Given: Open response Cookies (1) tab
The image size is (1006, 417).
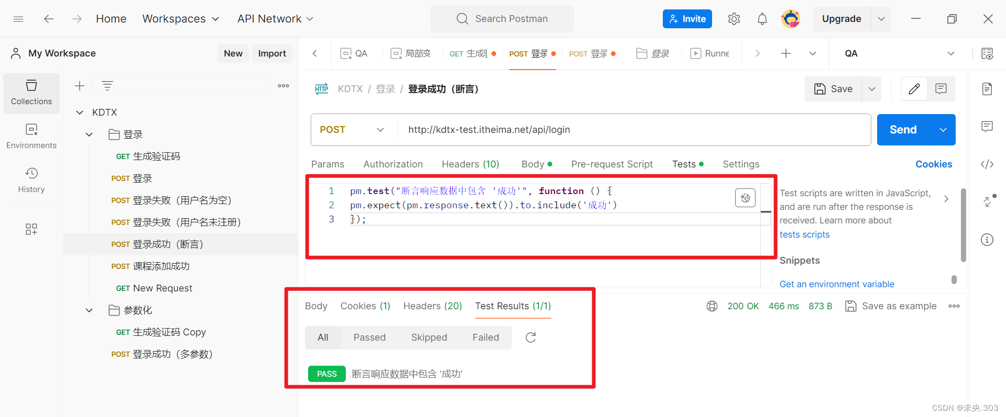Looking at the screenshot, I should click(365, 306).
